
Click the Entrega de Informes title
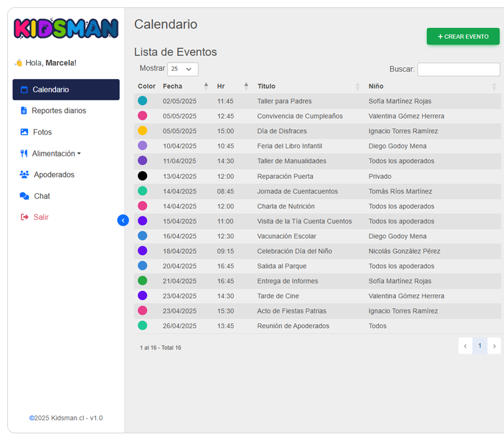click(288, 281)
